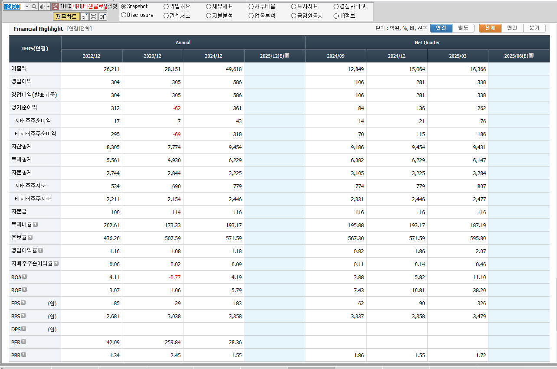Select the 컨센서스 radio button
This screenshot has height=369, width=557.
click(x=166, y=16)
